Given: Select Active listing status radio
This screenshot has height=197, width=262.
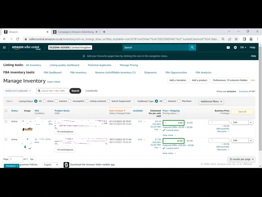Looking at the screenshot, I should [44, 101].
